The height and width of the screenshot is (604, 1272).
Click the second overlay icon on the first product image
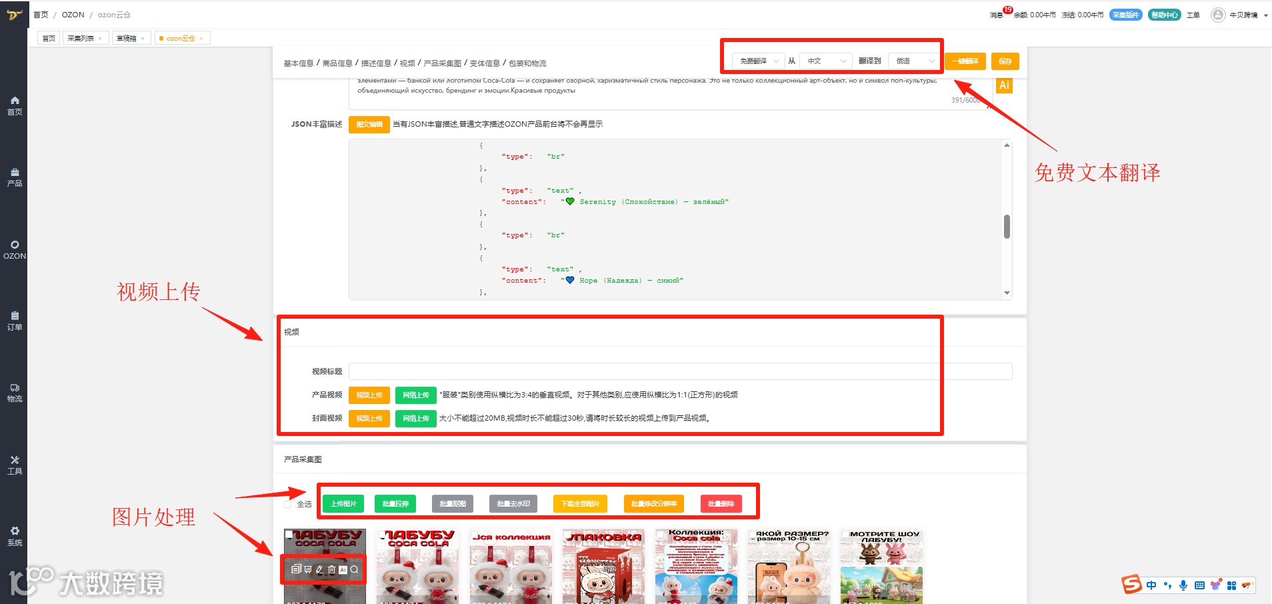308,569
